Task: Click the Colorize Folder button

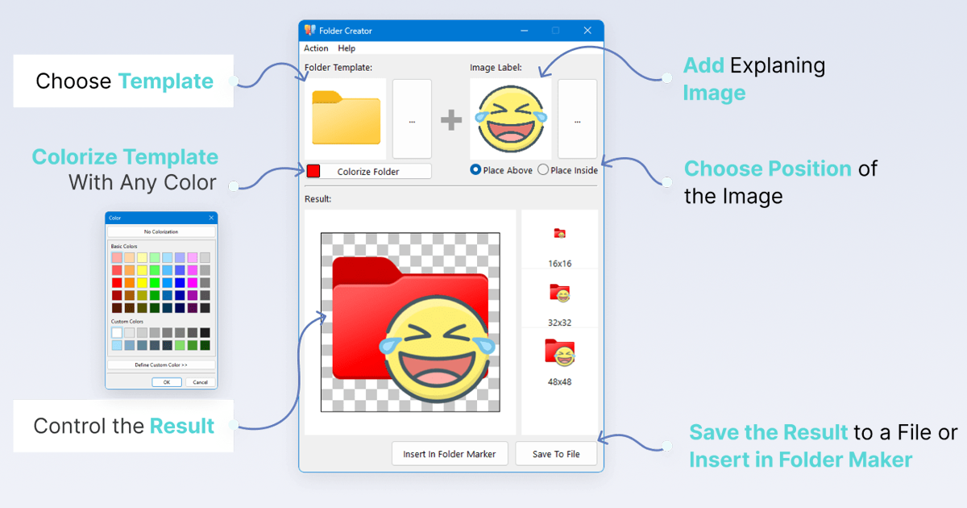Action: coord(373,171)
